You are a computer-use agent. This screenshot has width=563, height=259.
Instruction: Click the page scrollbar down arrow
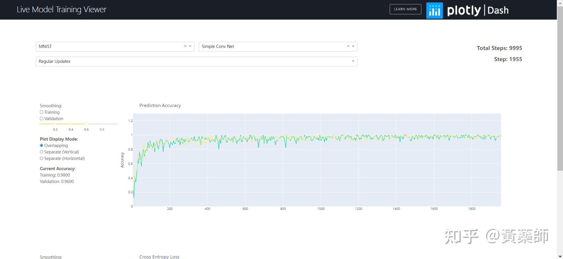pos(560,256)
